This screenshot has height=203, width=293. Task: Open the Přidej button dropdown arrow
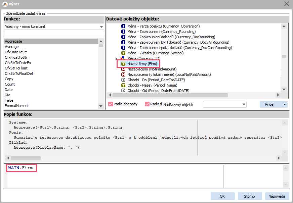tap(285, 104)
